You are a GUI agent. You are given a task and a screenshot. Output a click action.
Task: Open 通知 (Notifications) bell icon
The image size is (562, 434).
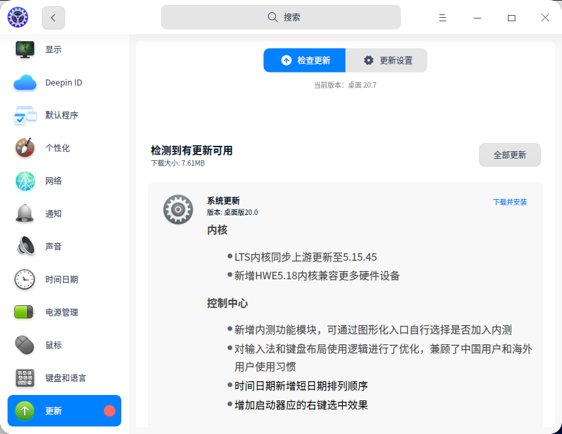click(x=24, y=214)
